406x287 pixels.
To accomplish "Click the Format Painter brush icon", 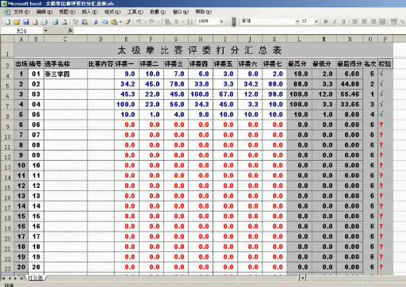I will pyautogui.click(x=128, y=22).
